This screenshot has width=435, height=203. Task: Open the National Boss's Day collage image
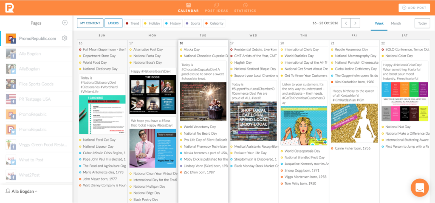(153, 94)
